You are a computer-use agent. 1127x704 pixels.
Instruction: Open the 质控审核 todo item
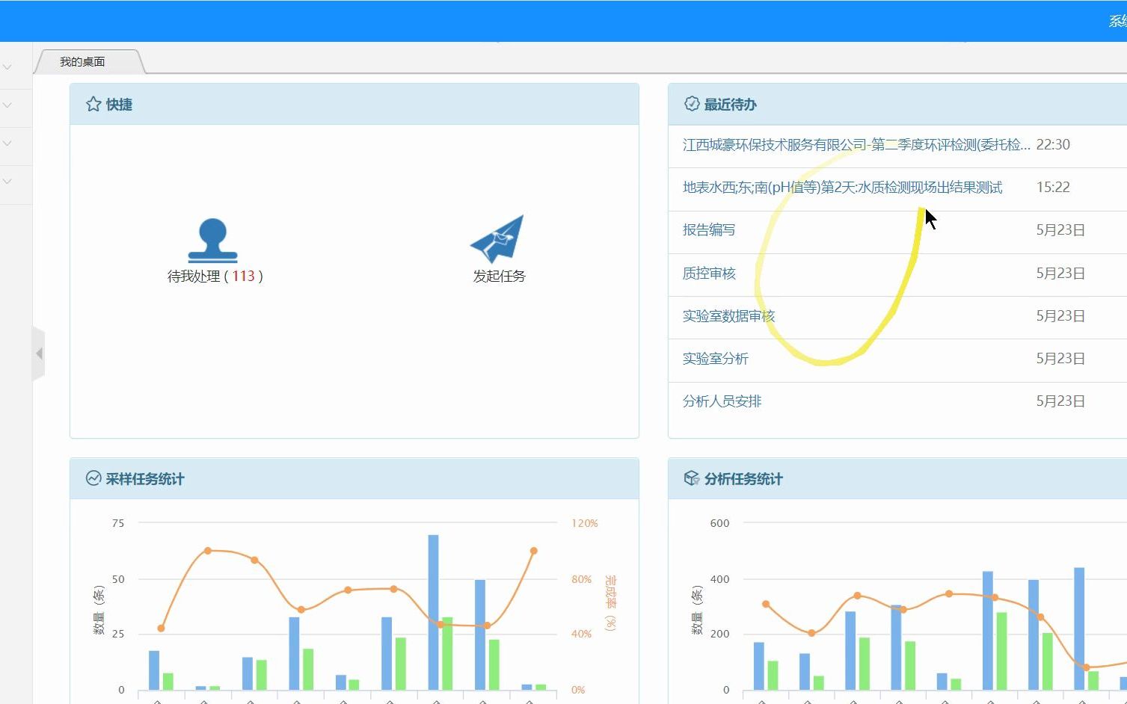pyautogui.click(x=709, y=274)
